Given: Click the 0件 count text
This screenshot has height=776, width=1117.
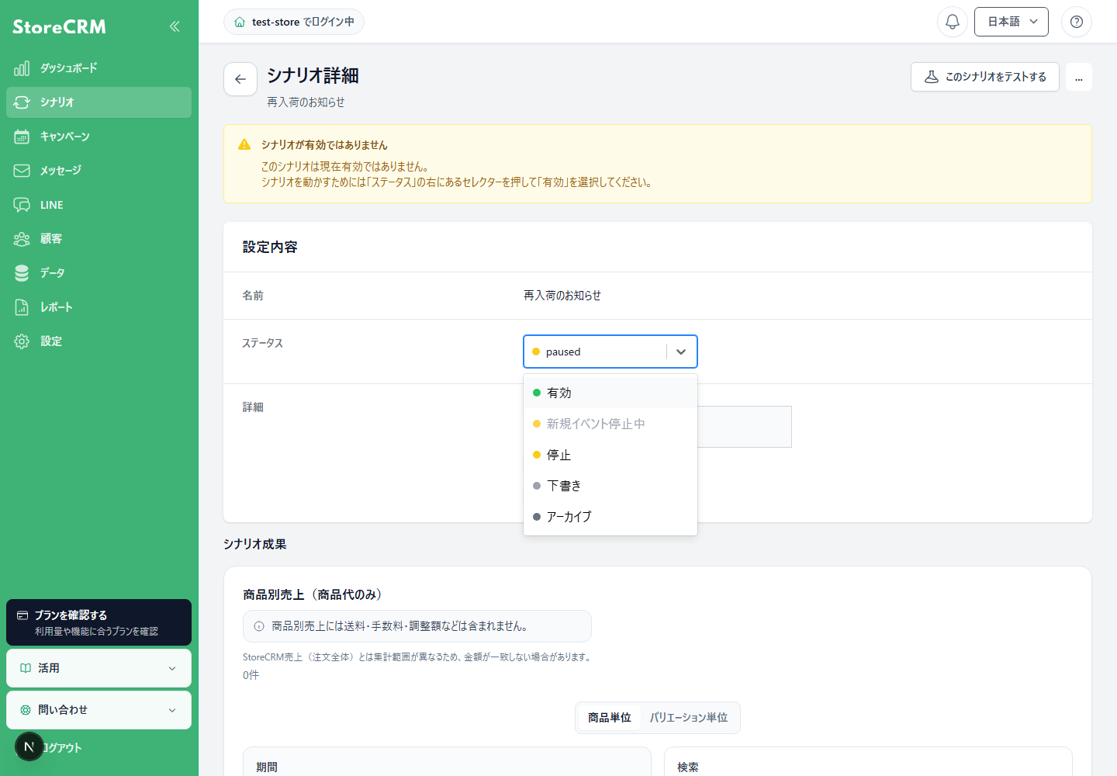Looking at the screenshot, I should [251, 675].
